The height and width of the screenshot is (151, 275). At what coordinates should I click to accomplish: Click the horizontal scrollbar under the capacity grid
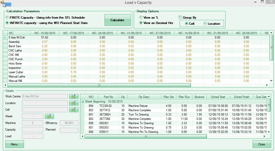(x=99, y=85)
